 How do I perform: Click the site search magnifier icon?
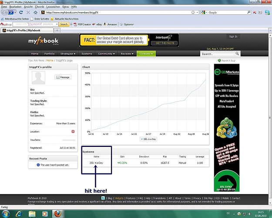click(x=237, y=54)
